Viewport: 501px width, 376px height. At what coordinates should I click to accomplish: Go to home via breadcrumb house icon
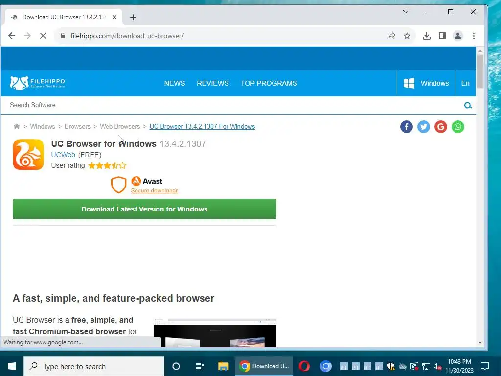[17, 127]
